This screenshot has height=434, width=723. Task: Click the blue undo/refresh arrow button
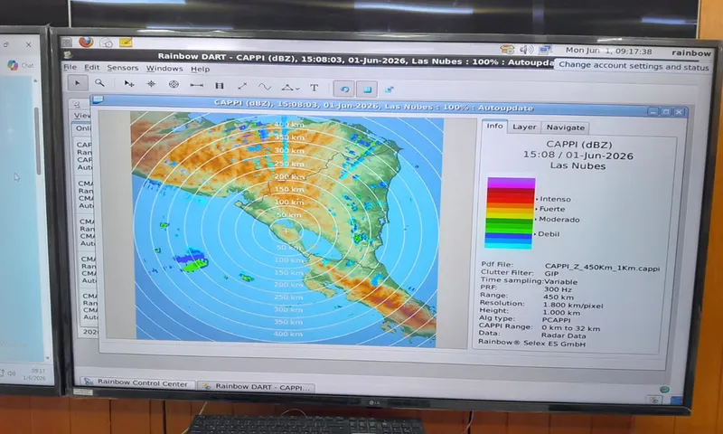tap(344, 89)
